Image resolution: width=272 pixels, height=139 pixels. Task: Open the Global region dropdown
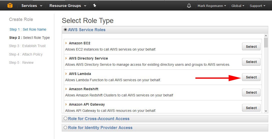[238, 6]
